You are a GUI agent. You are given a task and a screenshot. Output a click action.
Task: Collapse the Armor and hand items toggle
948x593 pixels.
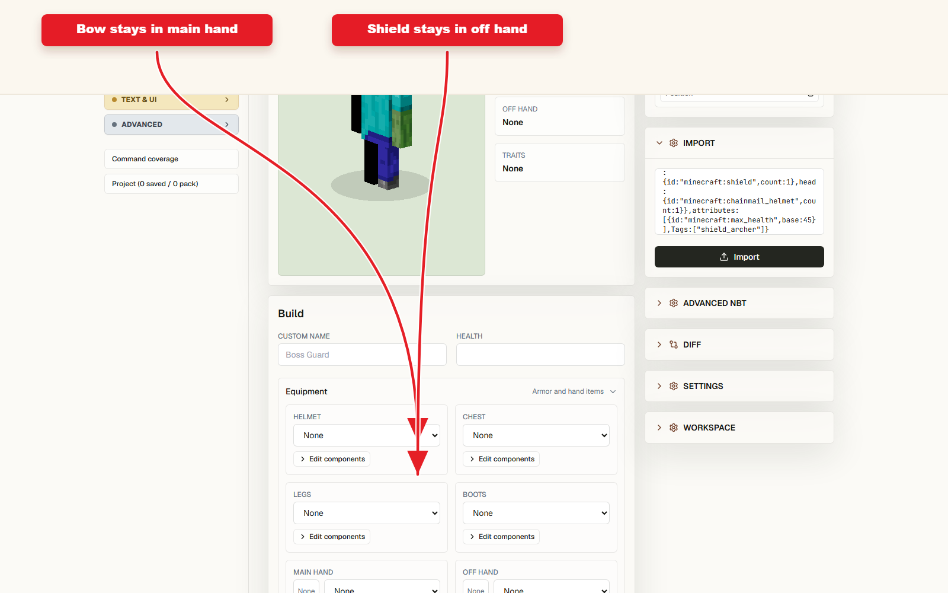coord(574,391)
